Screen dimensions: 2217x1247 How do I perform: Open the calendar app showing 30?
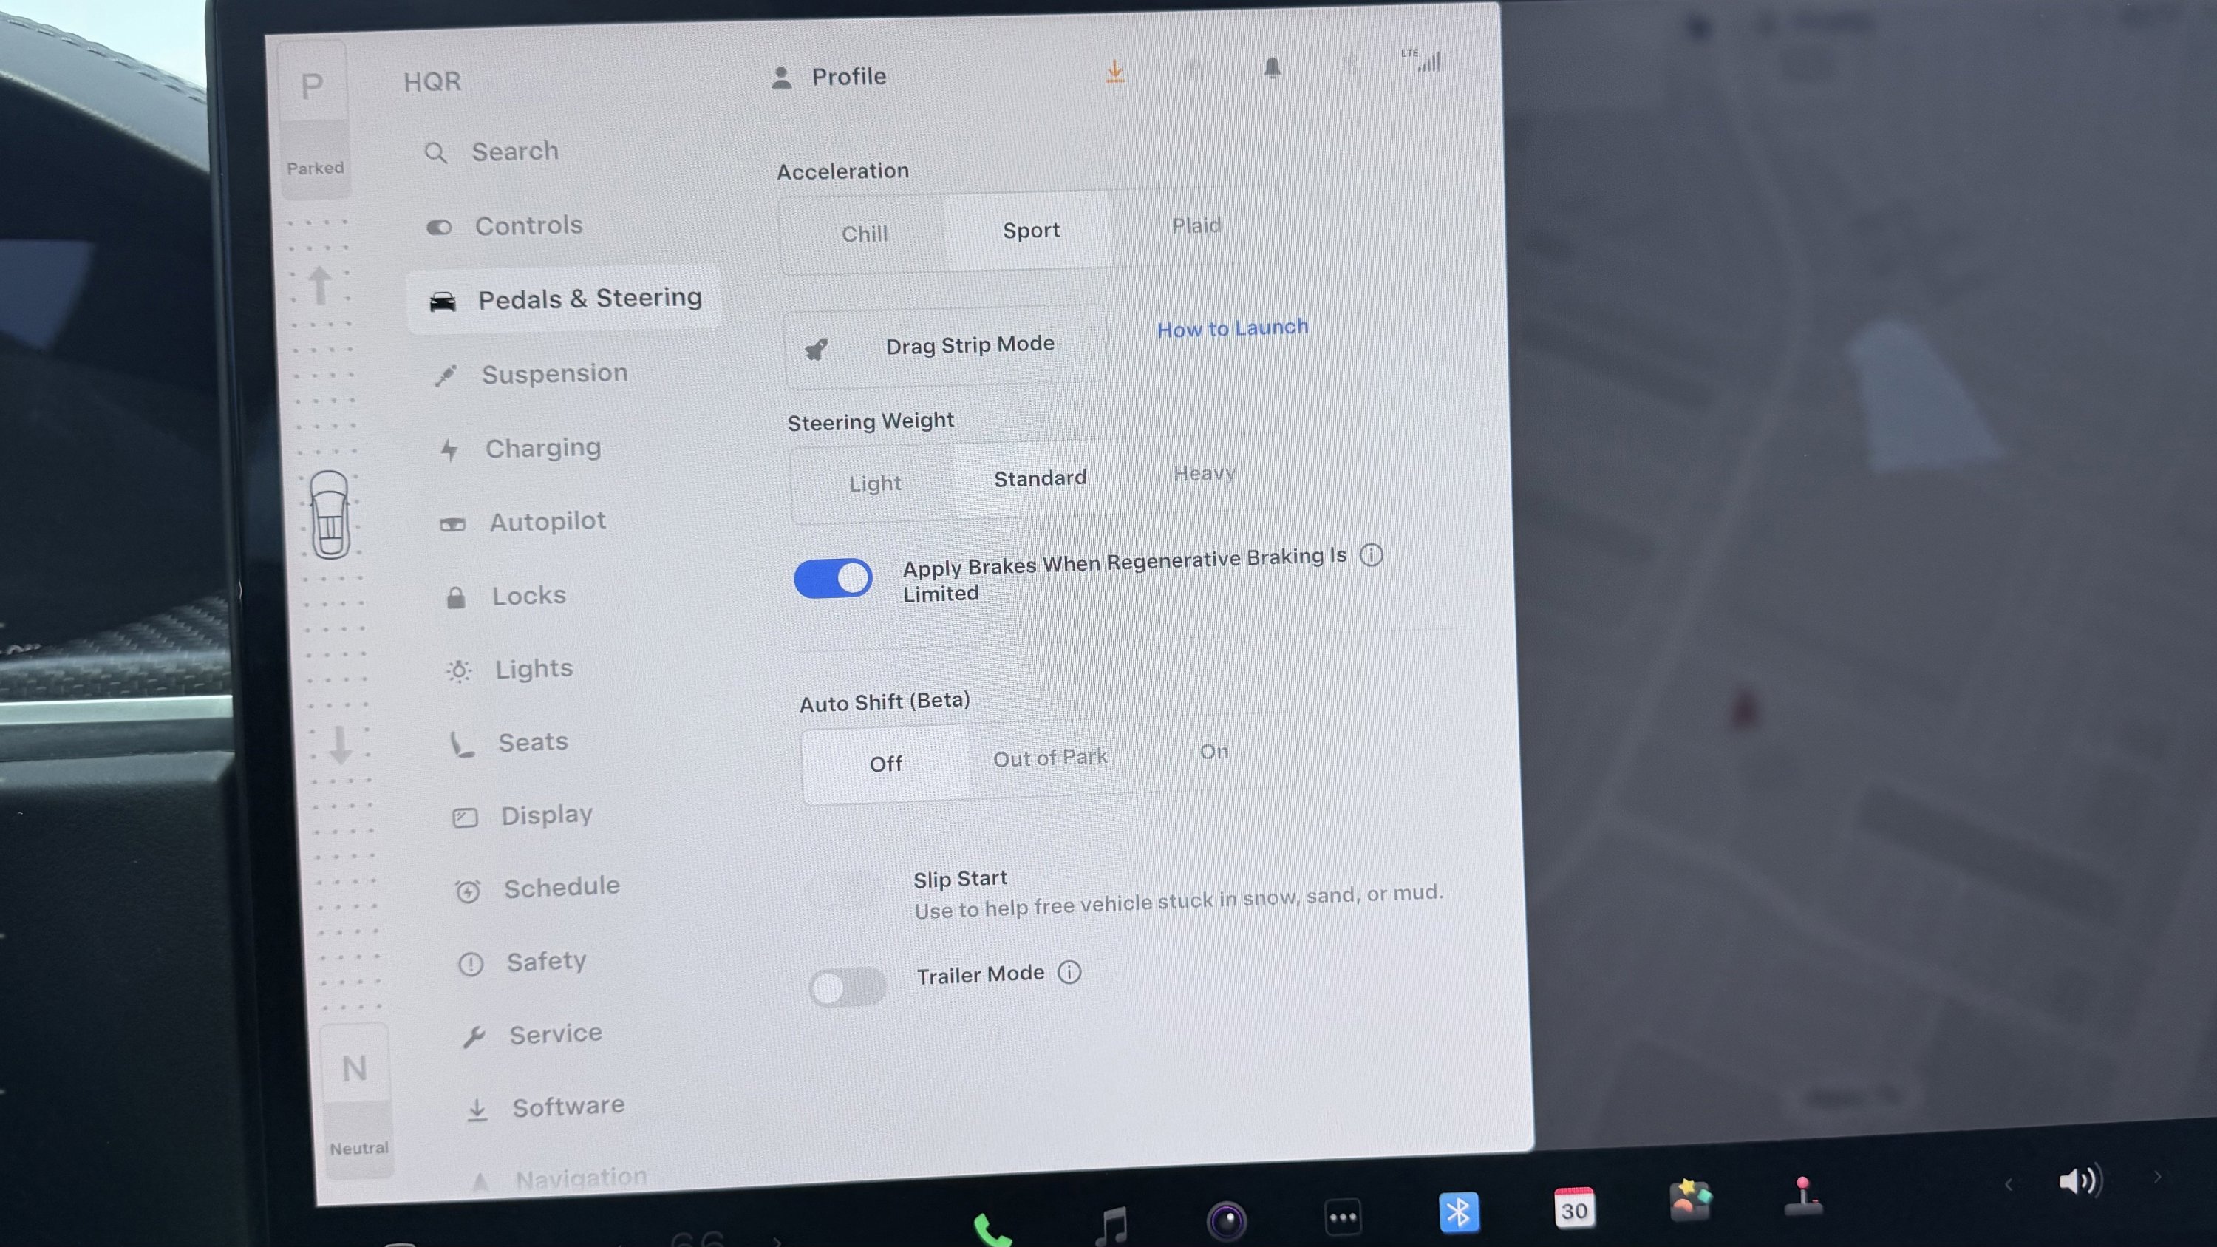click(x=1574, y=1209)
